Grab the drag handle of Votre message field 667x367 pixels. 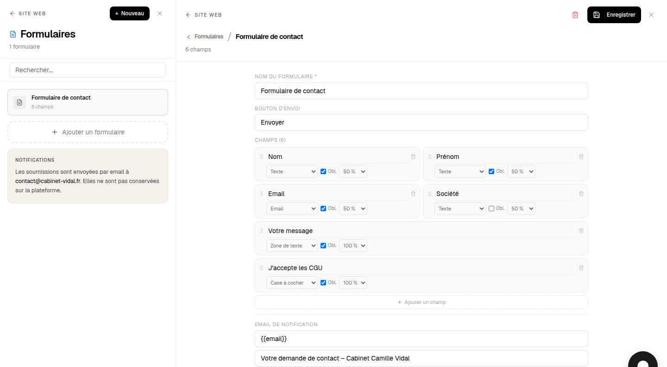coord(262,231)
